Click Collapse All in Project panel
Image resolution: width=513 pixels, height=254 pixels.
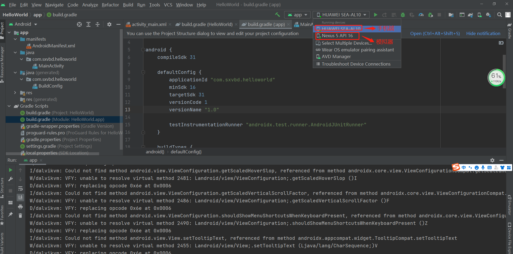[x=98, y=24]
